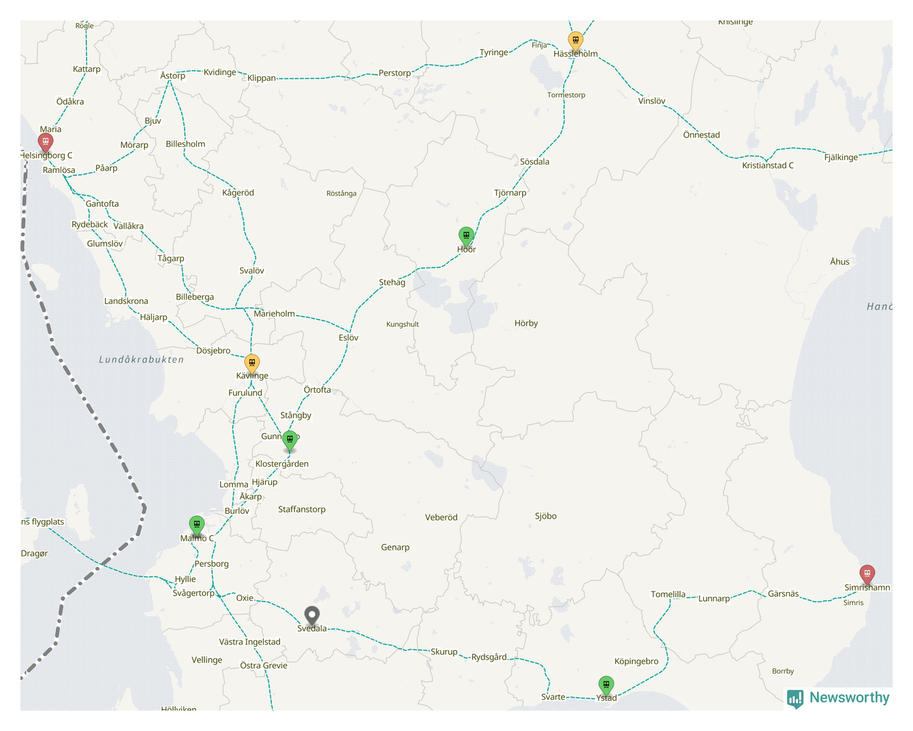Click the Svarte station label
This screenshot has height=731, width=913.
click(x=553, y=697)
